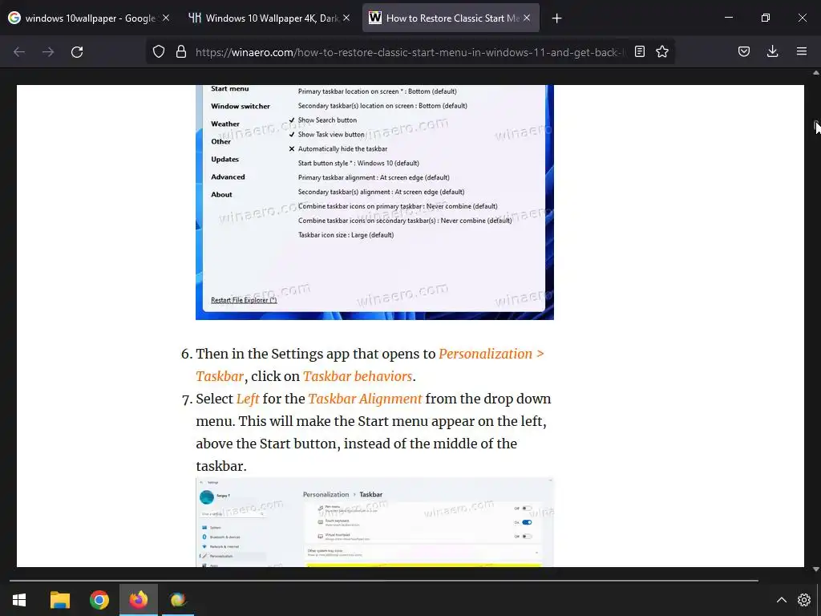Click the ExplorerPatcher settings screenshot
Viewport: 821px width, 616px height.
pyautogui.click(x=374, y=202)
